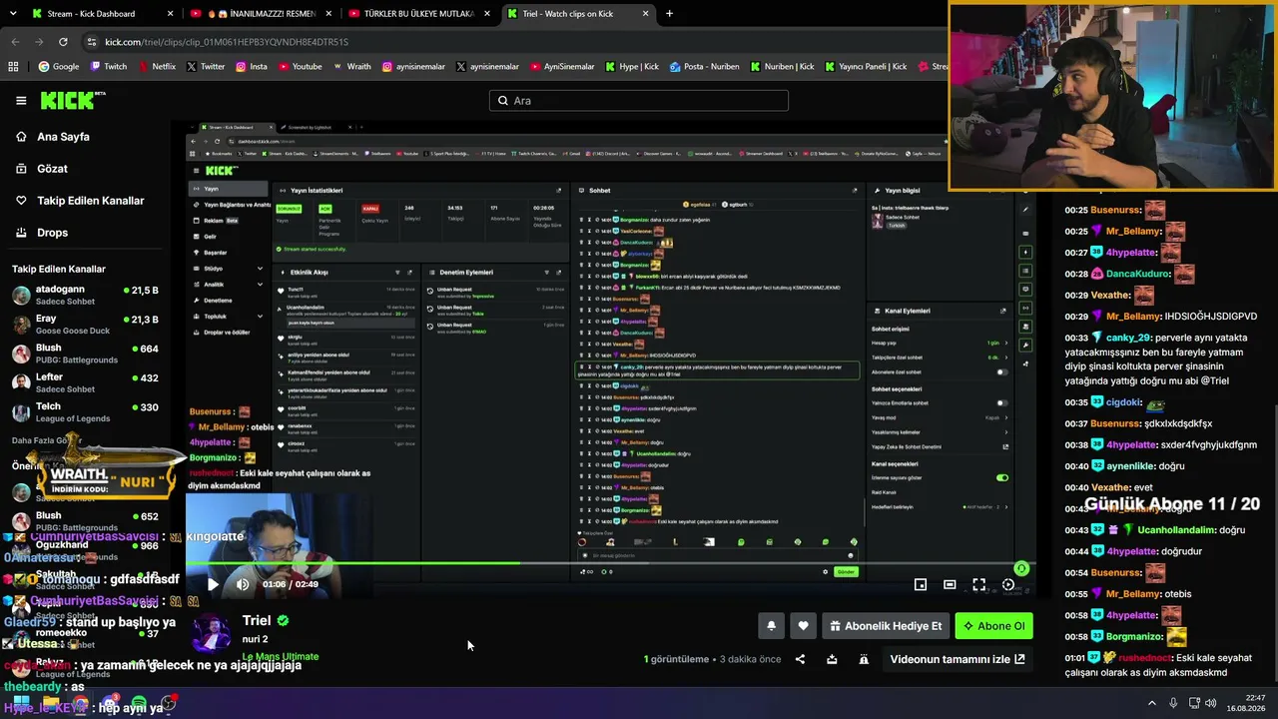Open the Twitter bookmark
The image size is (1278, 719).
[x=205, y=67]
